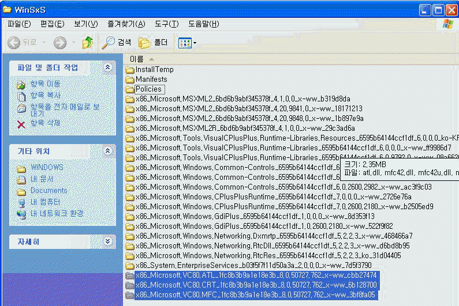
Task: Select CPlusPlusRuntime folder ending 2726e76a
Action: pyautogui.click(x=274, y=197)
